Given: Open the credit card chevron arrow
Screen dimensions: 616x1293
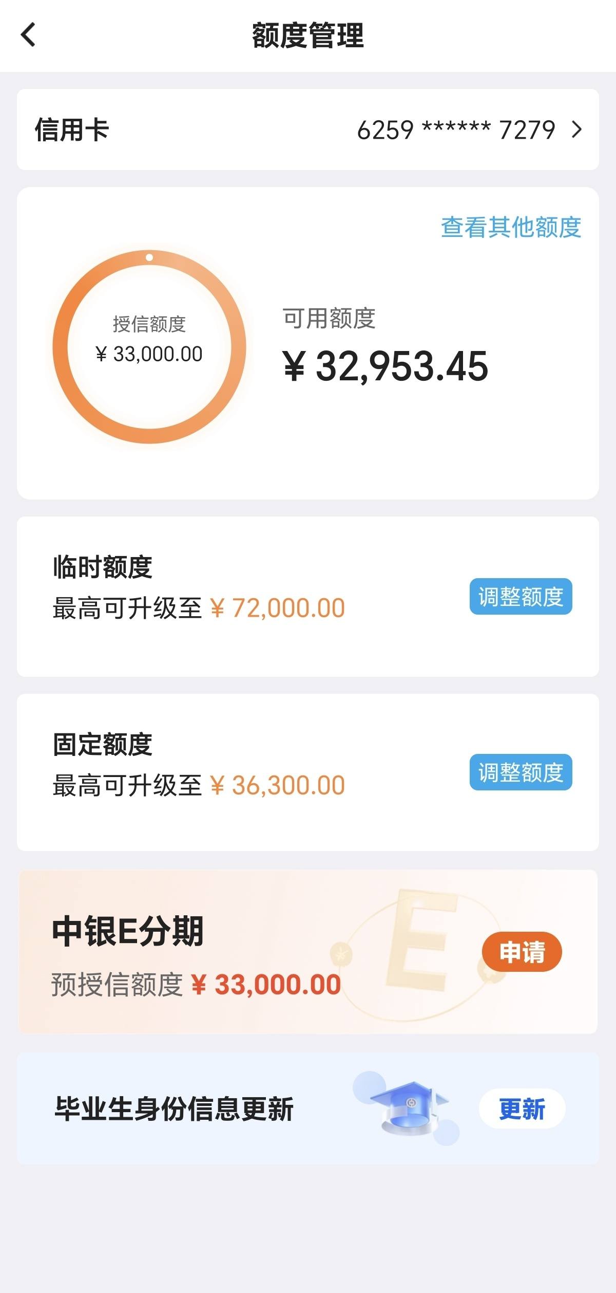Looking at the screenshot, I should pos(576,130).
